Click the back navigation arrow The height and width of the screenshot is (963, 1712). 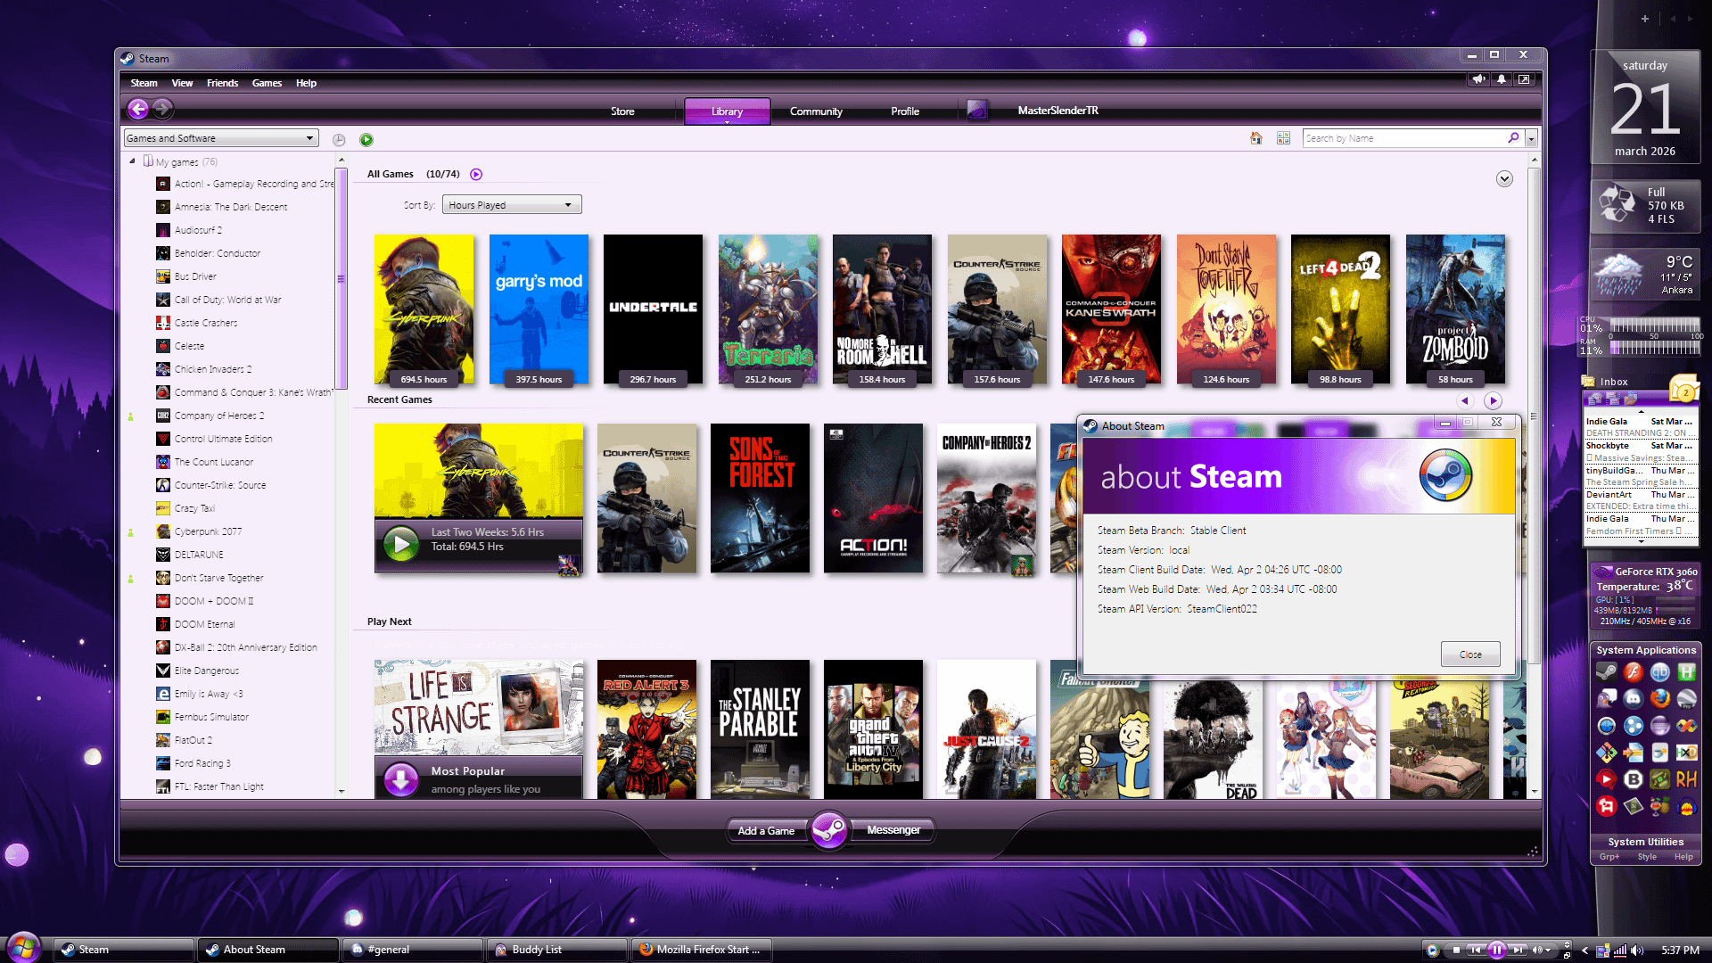point(138,110)
